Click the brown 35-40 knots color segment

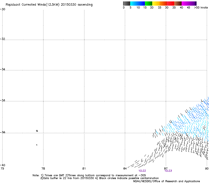click(x=178, y=3)
